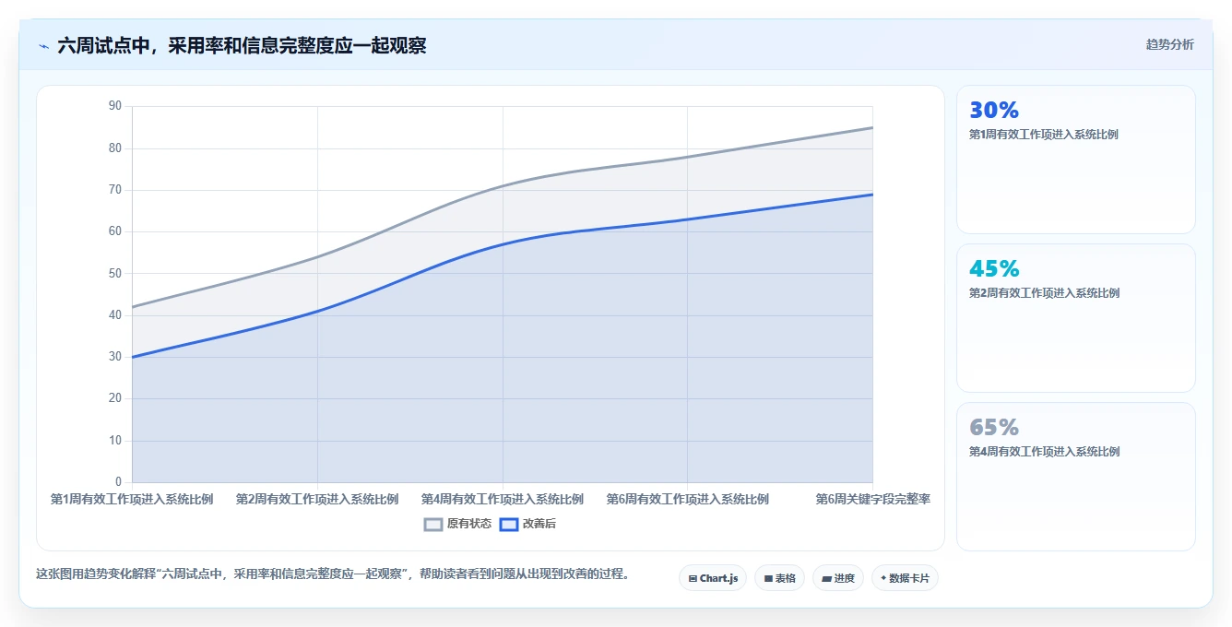Click the chart description text below chart

(x=335, y=574)
